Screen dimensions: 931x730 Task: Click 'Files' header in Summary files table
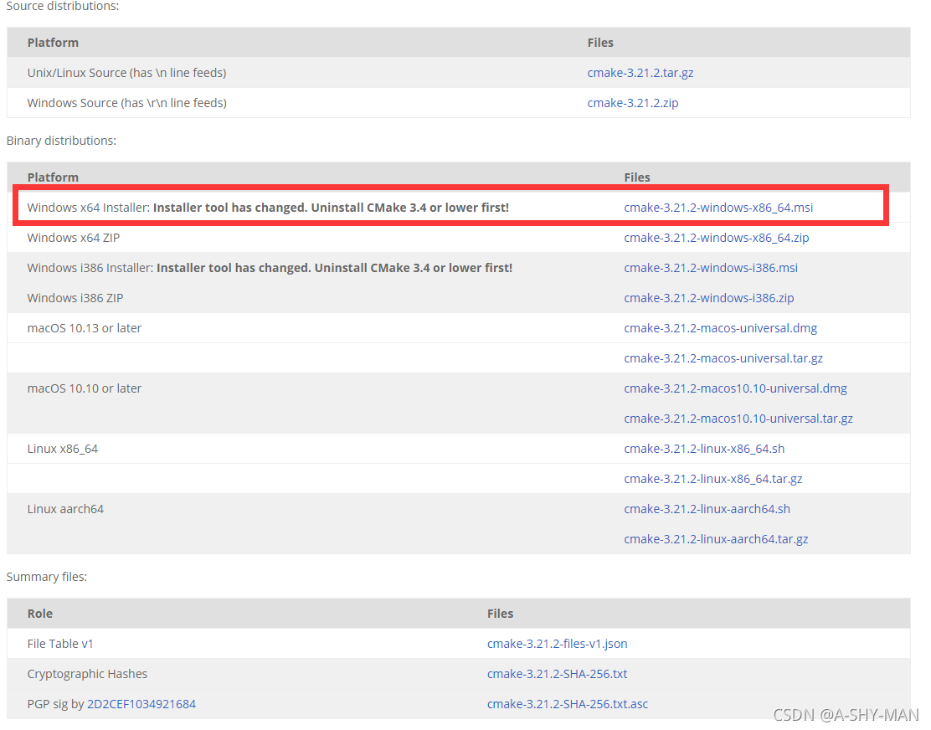tap(500, 614)
